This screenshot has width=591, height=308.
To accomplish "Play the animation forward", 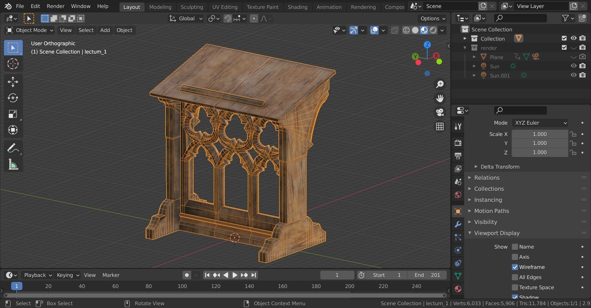I will (235, 275).
